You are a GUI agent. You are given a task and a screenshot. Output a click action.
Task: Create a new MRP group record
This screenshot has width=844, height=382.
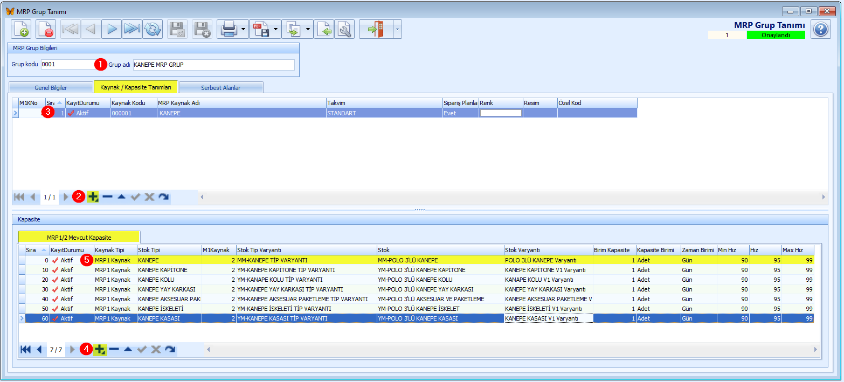click(x=22, y=29)
